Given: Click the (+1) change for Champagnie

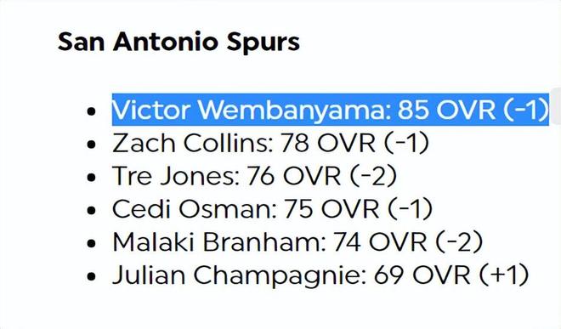Looking at the screenshot, I should [504, 275].
